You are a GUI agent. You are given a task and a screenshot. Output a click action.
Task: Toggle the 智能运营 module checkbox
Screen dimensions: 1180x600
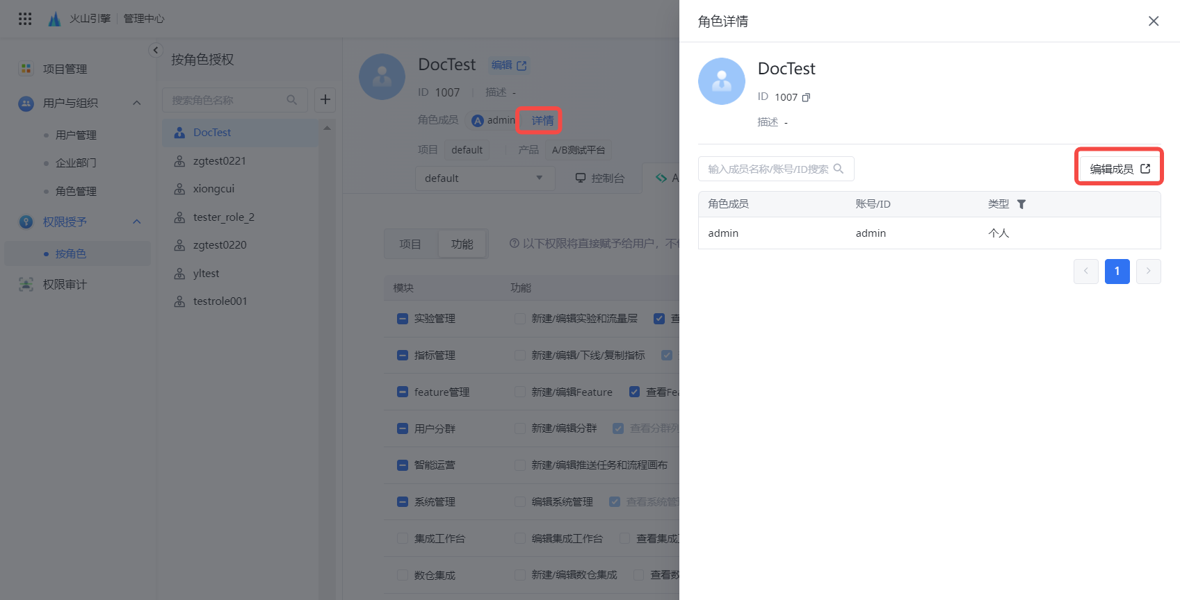point(403,465)
